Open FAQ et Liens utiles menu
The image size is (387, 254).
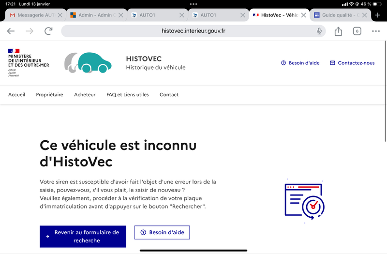(x=128, y=94)
